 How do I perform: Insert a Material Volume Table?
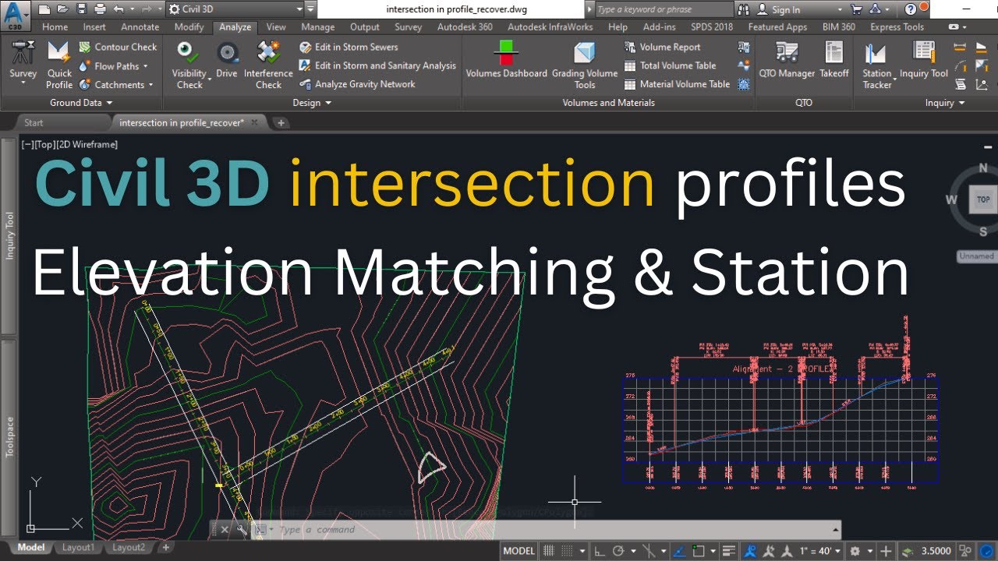point(677,84)
